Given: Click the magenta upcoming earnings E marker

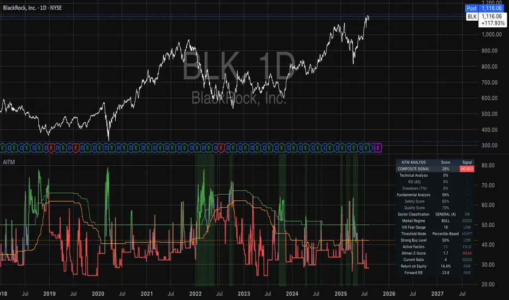Looking at the screenshot, I should 378,148.
